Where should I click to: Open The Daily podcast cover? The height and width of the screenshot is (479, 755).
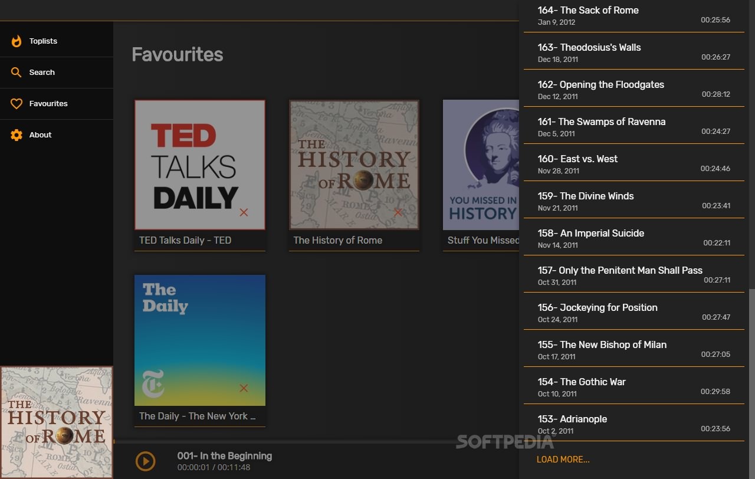[200, 340]
